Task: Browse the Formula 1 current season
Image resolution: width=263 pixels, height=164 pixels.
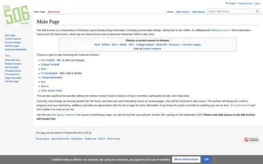Action: pyautogui.click(x=175, y=45)
